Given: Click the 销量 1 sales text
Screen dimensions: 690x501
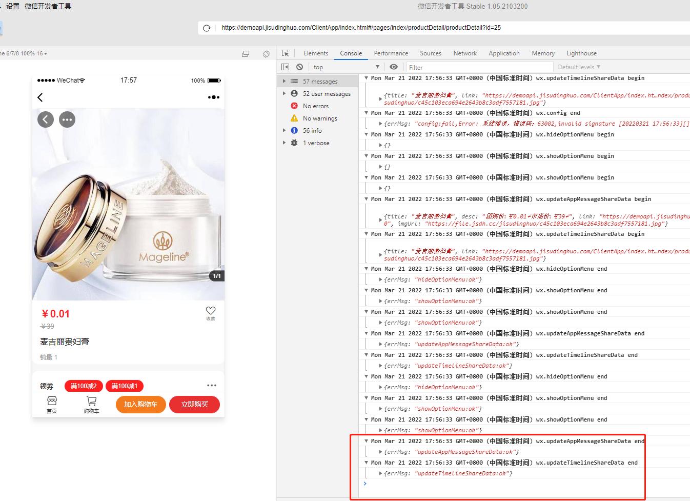Looking at the screenshot, I should (x=49, y=357).
